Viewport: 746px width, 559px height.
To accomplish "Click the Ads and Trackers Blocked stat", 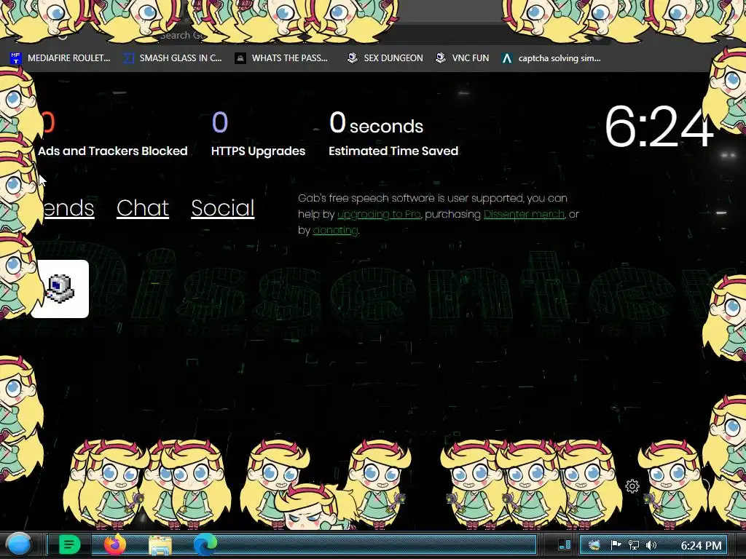I will [x=113, y=151].
